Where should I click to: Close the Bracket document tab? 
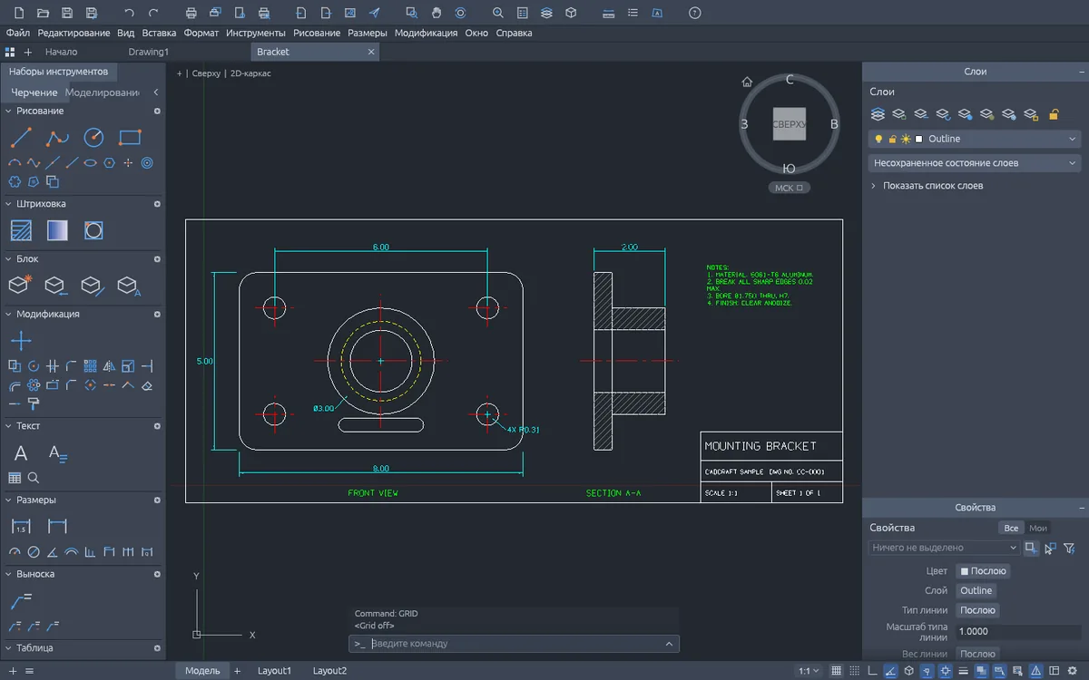click(x=370, y=52)
